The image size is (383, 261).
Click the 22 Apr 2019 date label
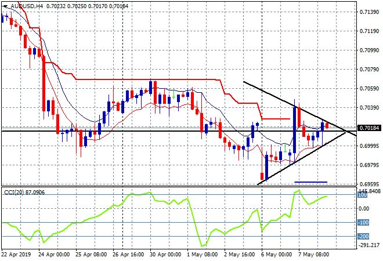(16, 255)
